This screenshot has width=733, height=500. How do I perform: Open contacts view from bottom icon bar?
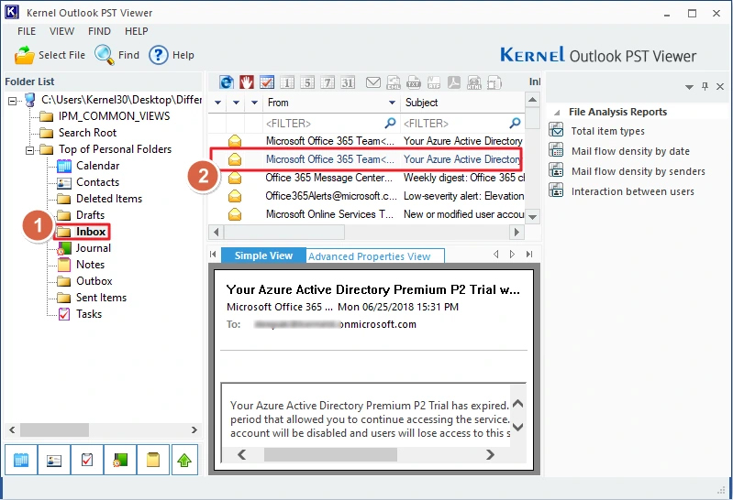[x=54, y=460]
